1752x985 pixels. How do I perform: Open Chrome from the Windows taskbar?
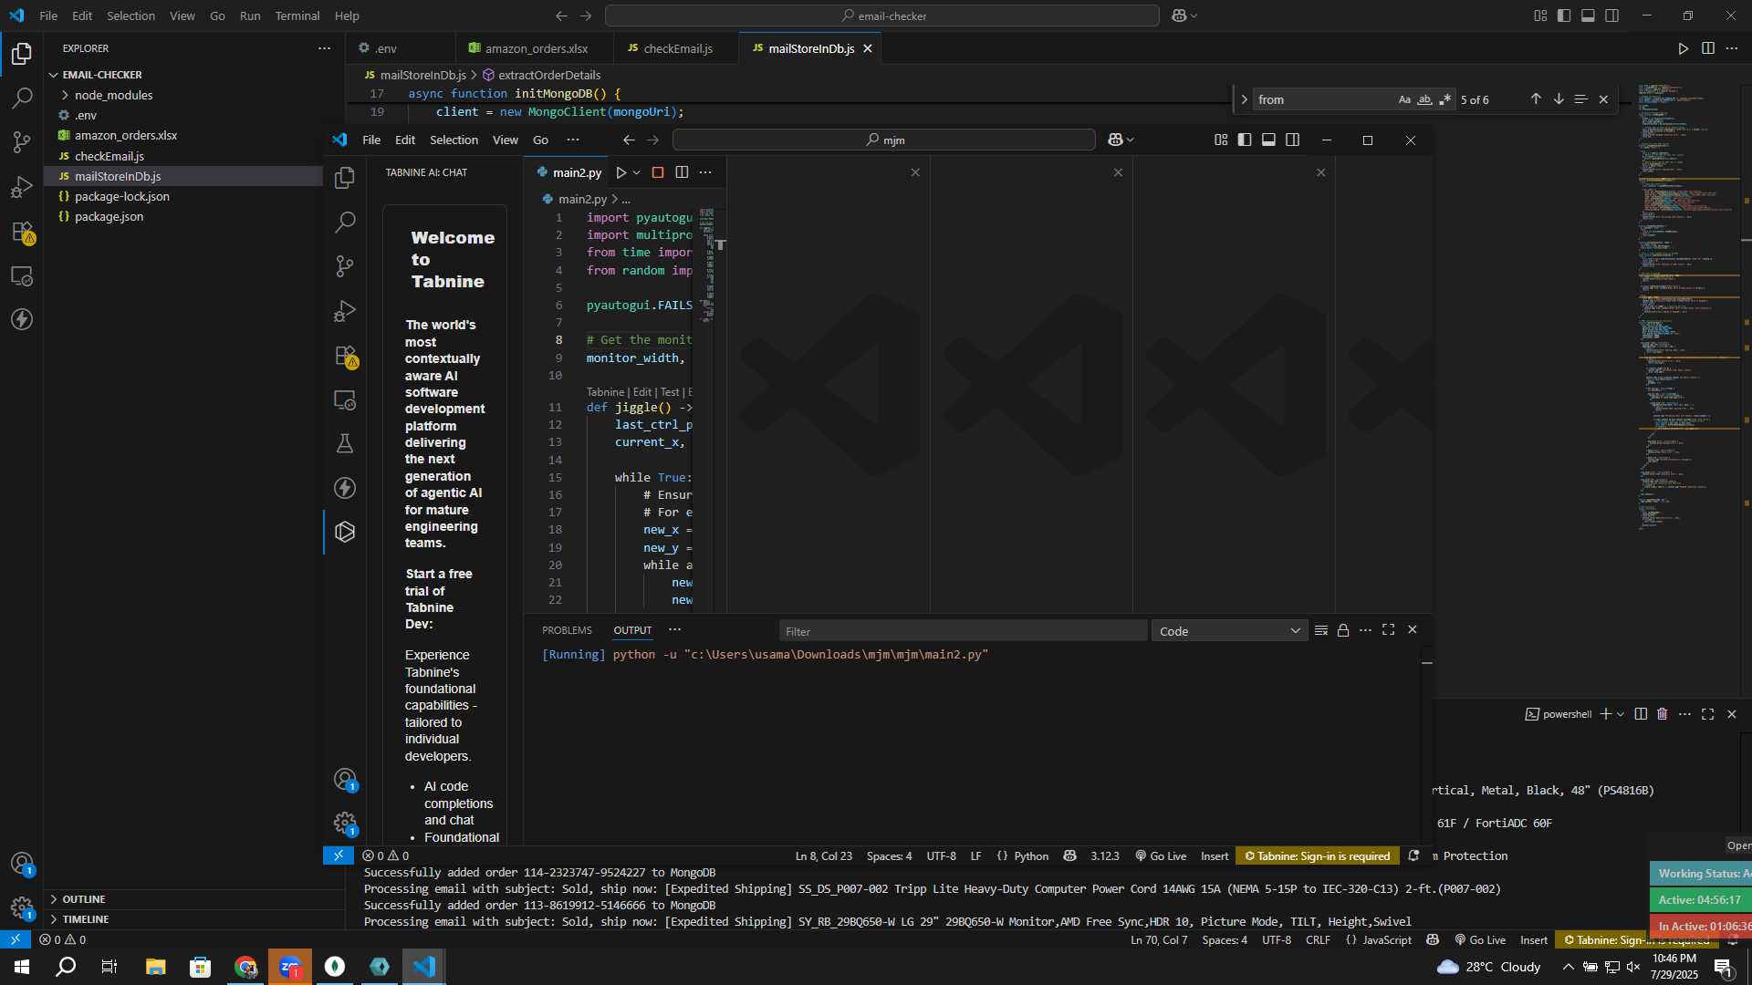click(x=245, y=967)
